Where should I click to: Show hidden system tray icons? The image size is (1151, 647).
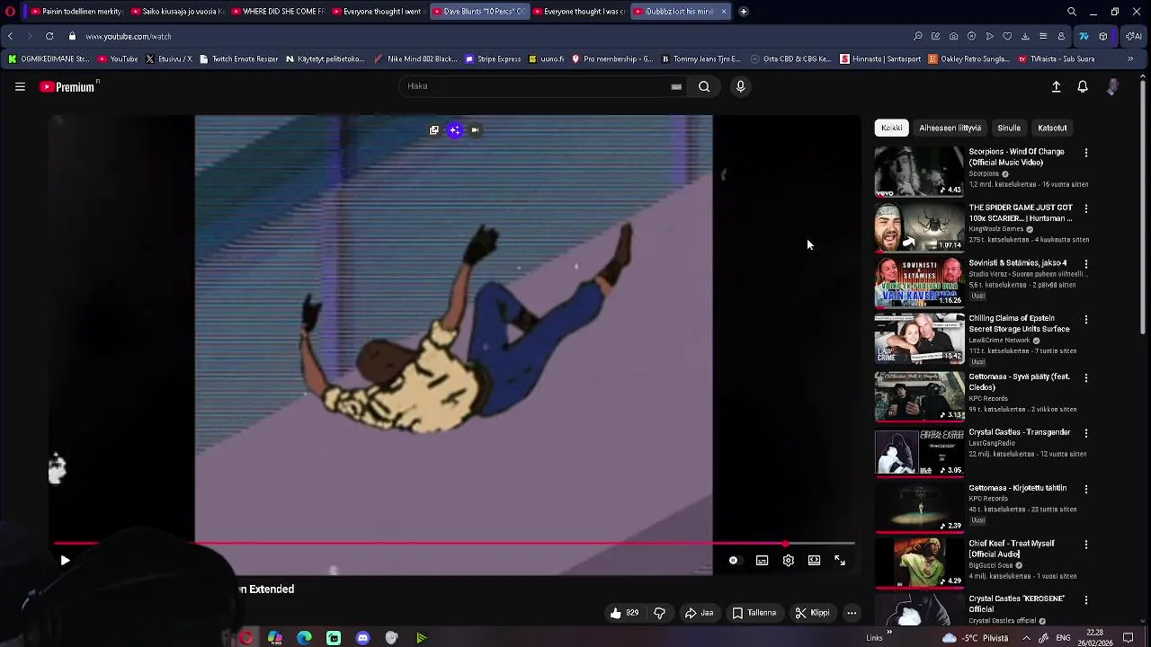pyautogui.click(x=1026, y=638)
